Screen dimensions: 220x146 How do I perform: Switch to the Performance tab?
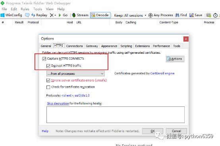pos(161,46)
